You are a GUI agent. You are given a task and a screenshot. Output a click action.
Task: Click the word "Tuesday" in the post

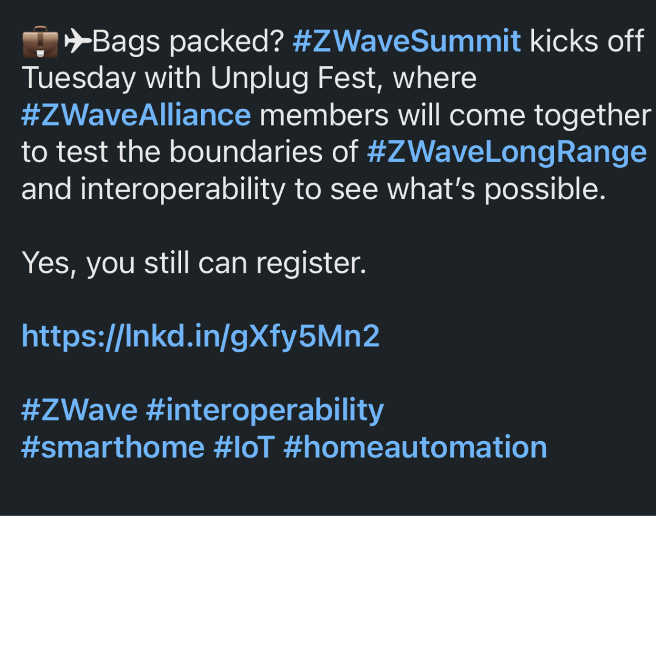tap(79, 79)
